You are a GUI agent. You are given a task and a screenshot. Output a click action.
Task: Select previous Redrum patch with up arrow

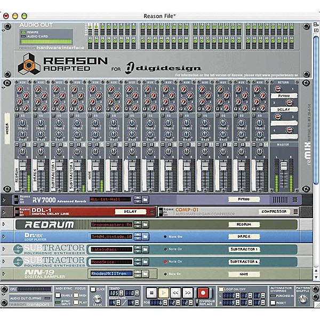(x=138, y=223)
